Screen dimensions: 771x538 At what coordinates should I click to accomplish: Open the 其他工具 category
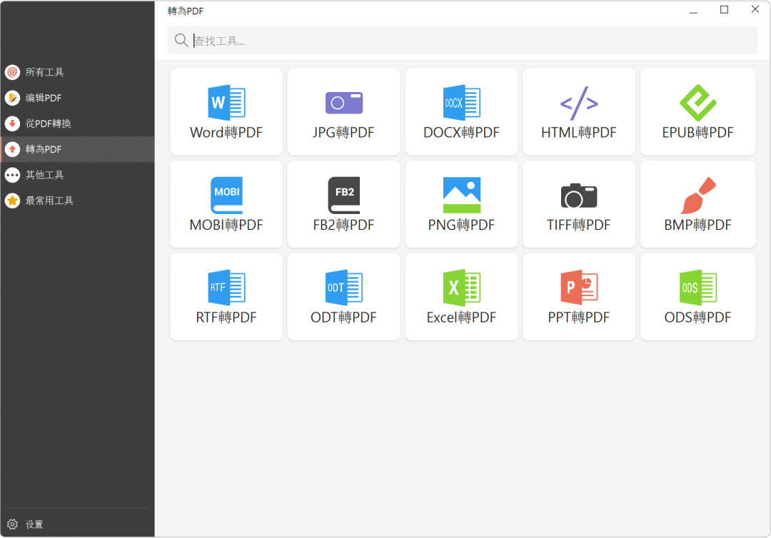click(x=77, y=174)
